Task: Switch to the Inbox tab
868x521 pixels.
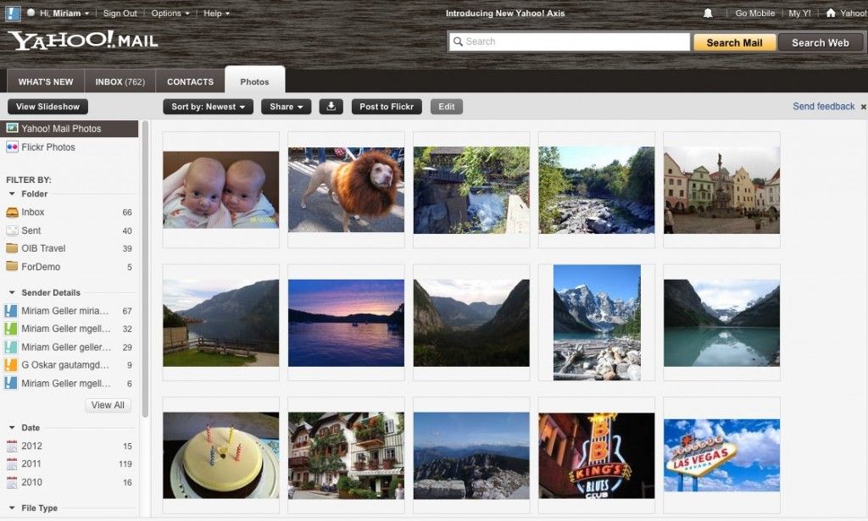Action: (120, 82)
